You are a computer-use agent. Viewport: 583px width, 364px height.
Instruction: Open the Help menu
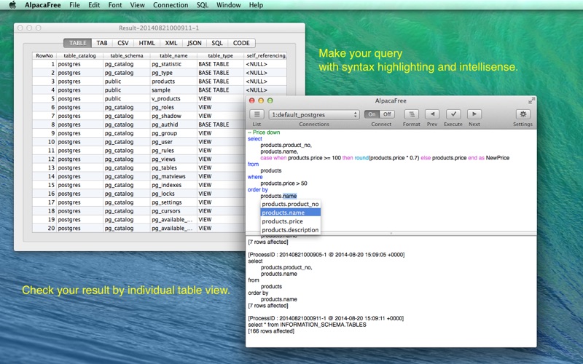pyautogui.click(x=256, y=5)
